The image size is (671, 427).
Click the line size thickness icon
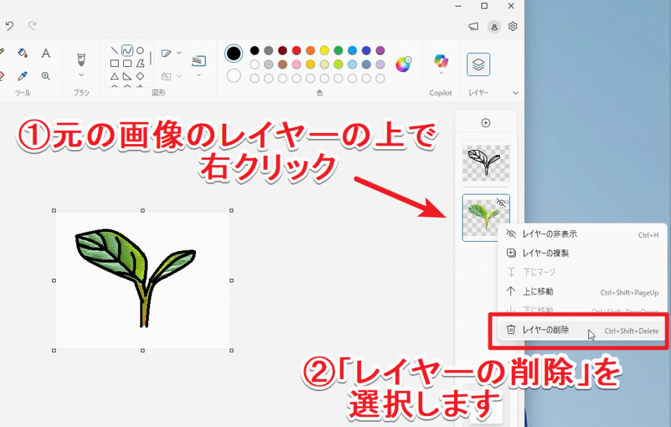pyautogui.click(x=199, y=61)
